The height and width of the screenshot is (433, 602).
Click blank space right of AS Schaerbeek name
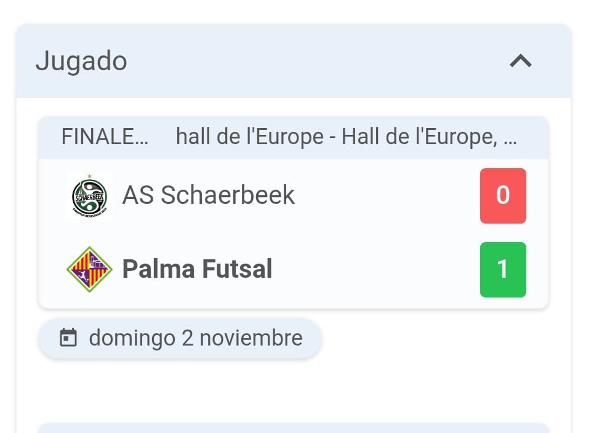388,195
